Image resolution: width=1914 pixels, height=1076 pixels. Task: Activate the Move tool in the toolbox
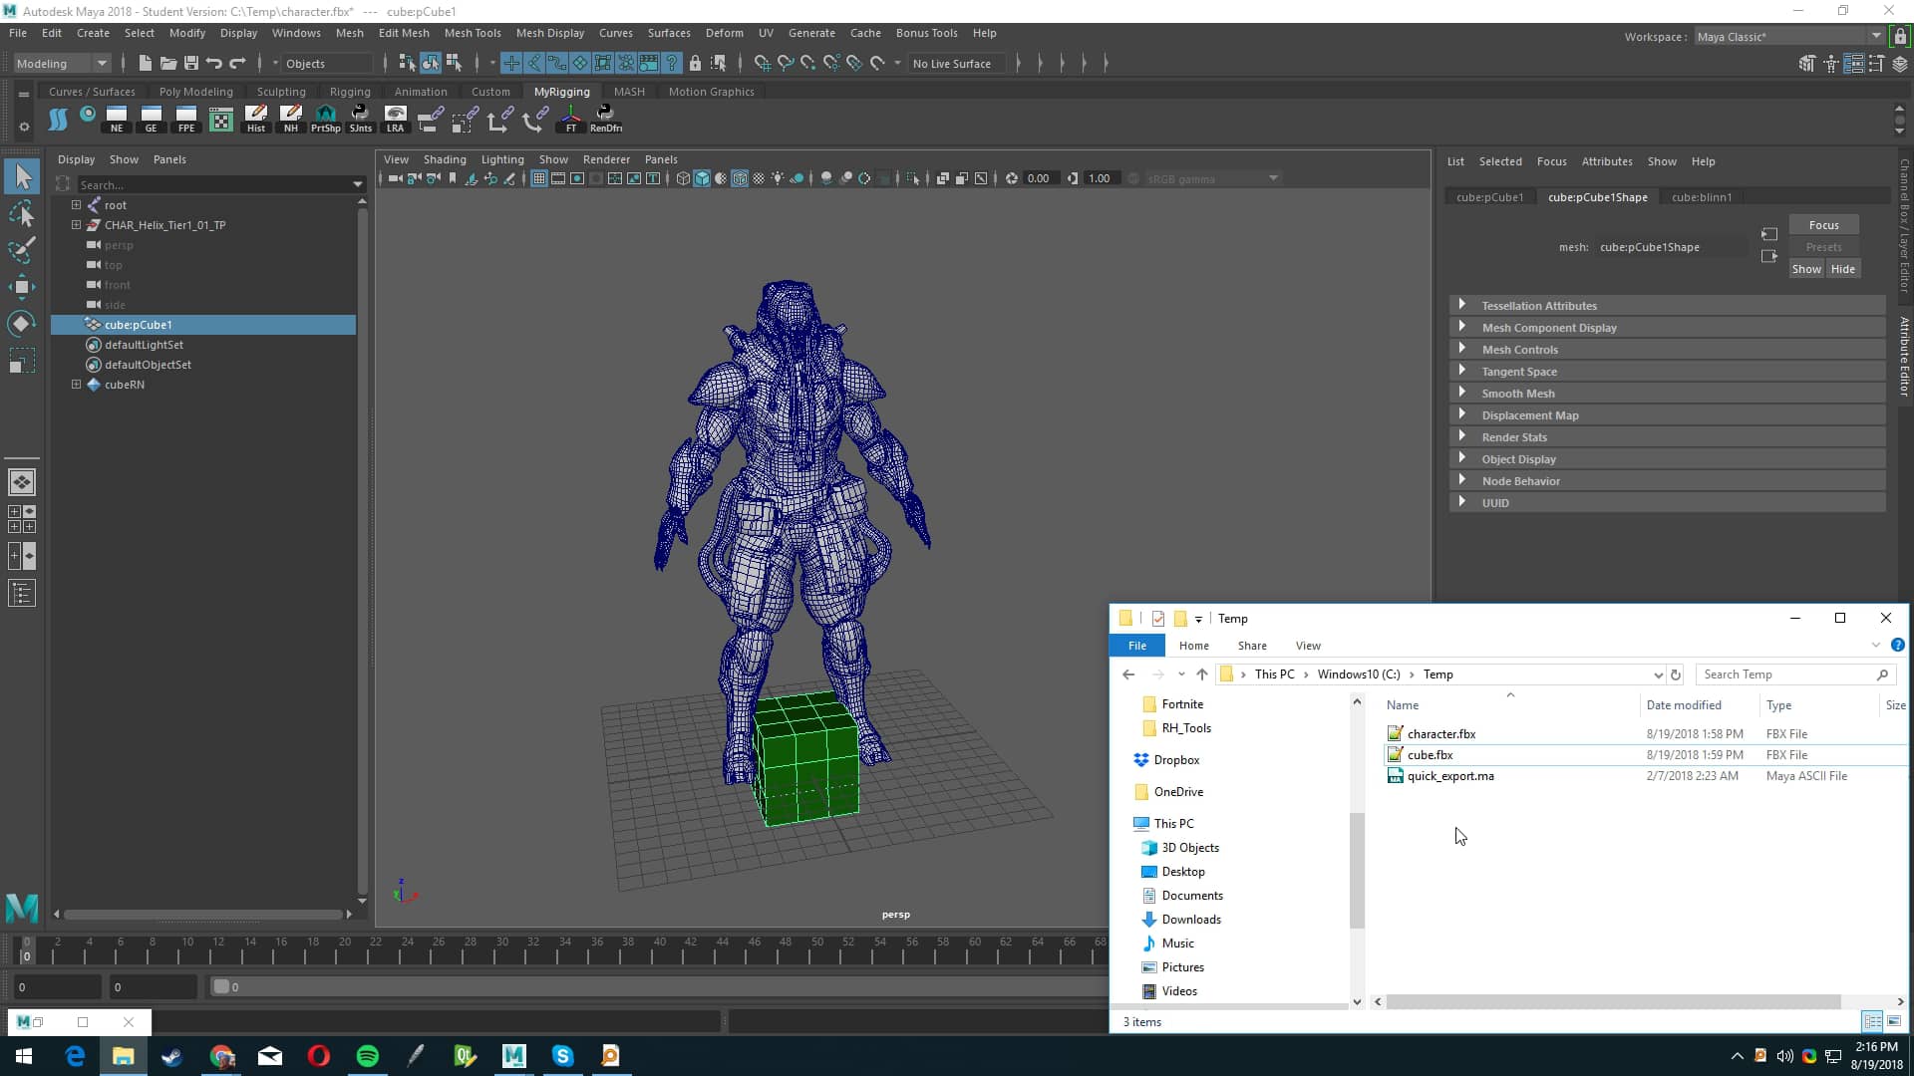[22, 287]
